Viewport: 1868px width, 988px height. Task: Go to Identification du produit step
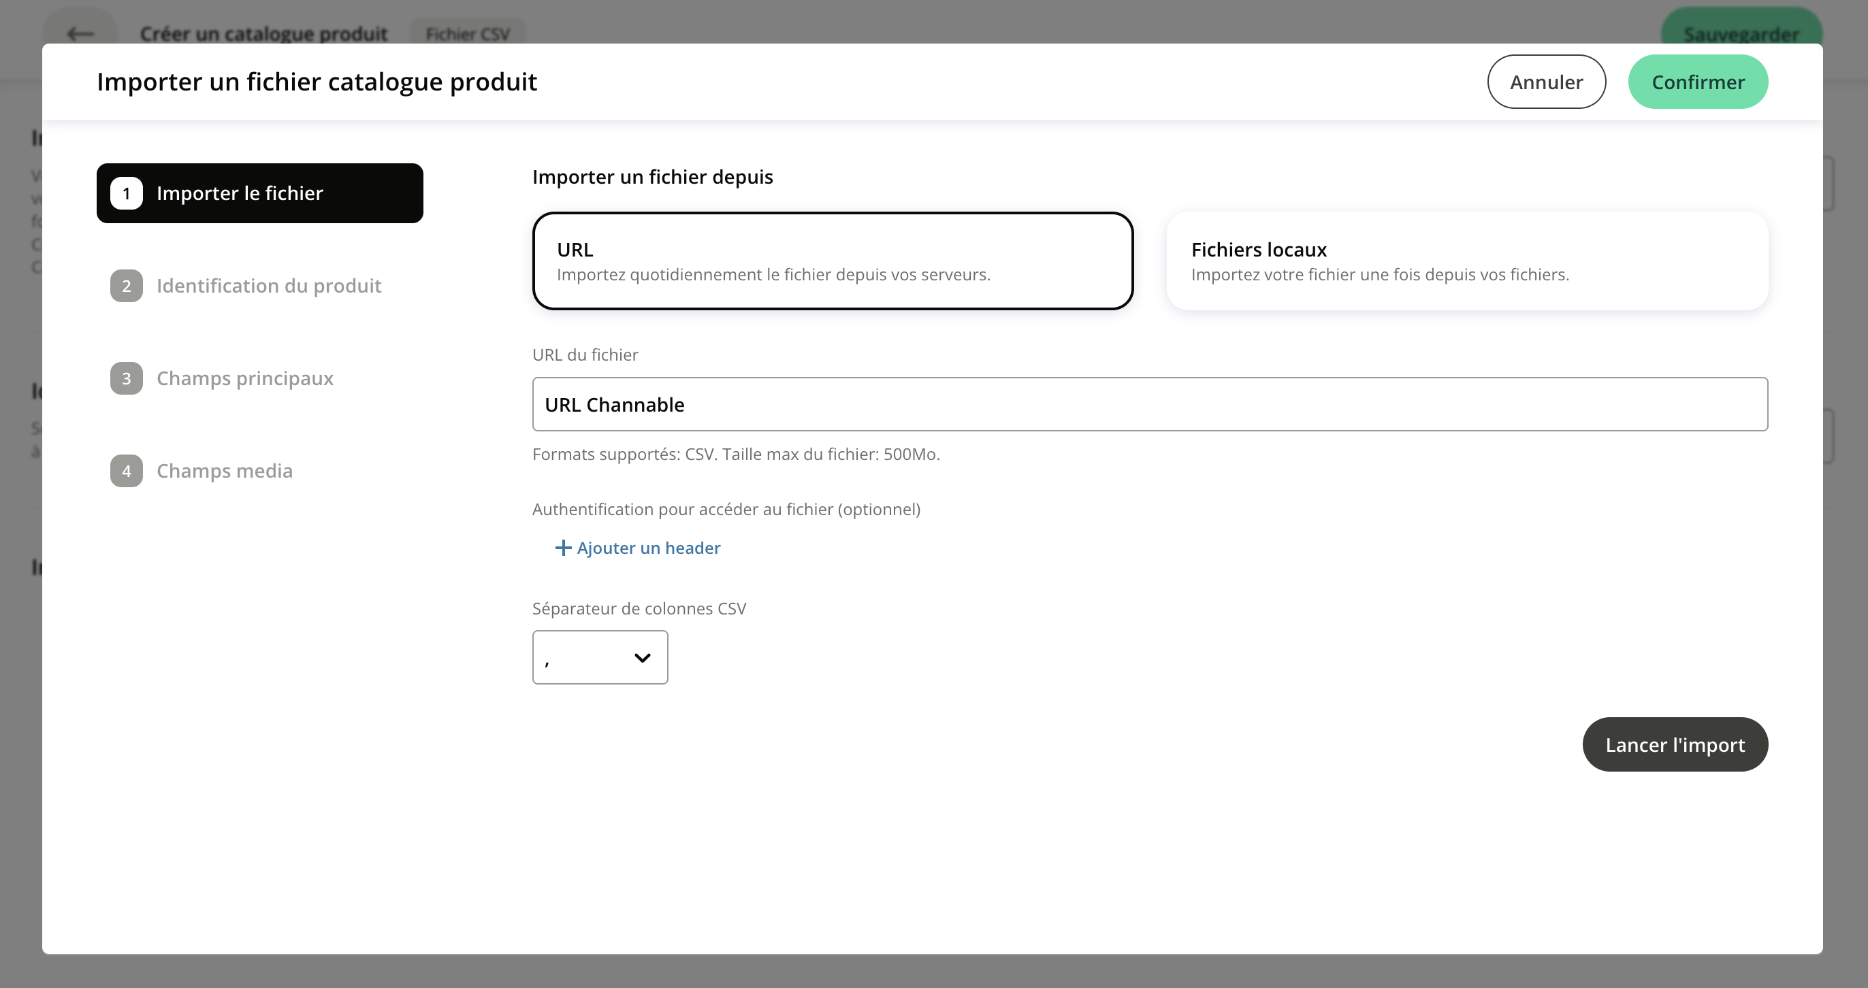tap(268, 286)
